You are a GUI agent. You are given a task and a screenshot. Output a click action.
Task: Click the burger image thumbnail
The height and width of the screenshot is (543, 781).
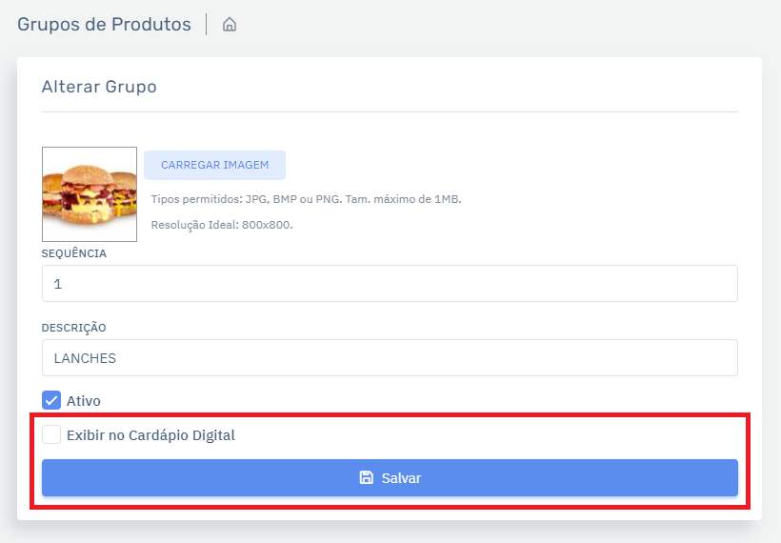(90, 194)
